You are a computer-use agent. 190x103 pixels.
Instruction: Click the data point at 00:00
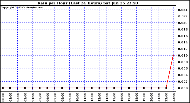(3, 88)
